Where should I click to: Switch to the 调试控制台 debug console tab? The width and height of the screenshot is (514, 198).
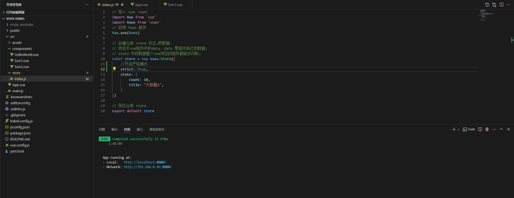tap(157, 129)
